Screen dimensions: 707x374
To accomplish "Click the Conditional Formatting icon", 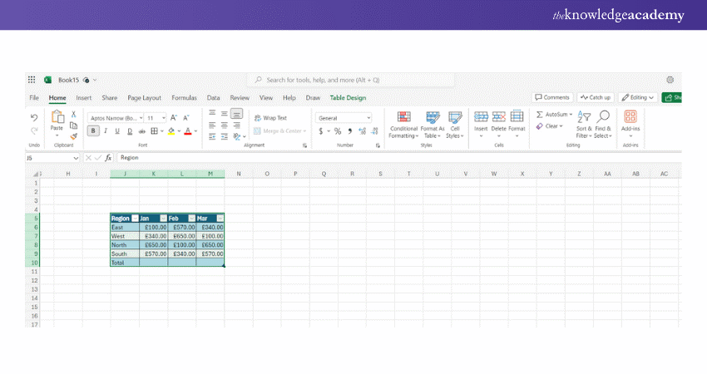I will [403, 118].
